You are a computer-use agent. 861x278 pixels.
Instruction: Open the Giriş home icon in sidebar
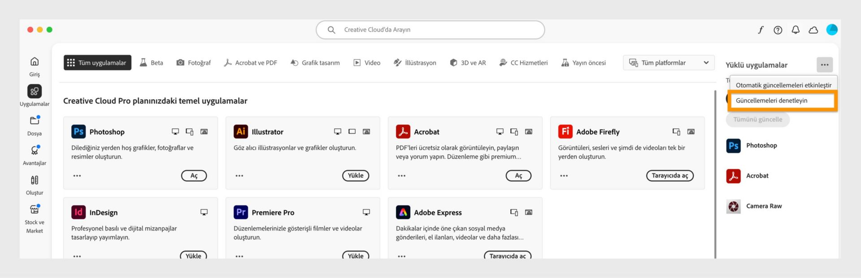[x=35, y=62]
